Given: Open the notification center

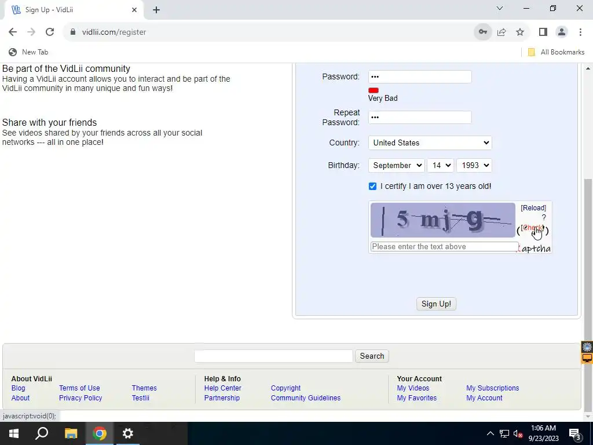Looking at the screenshot, I should coord(575,433).
